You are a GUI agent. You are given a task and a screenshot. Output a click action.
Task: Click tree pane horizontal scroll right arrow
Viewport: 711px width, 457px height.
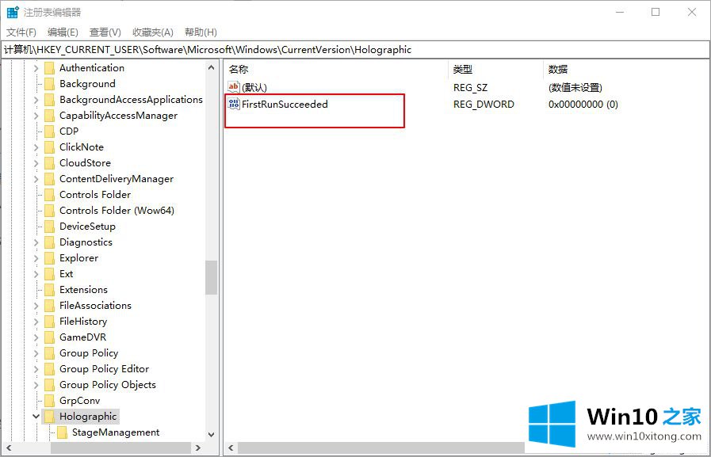(x=197, y=448)
